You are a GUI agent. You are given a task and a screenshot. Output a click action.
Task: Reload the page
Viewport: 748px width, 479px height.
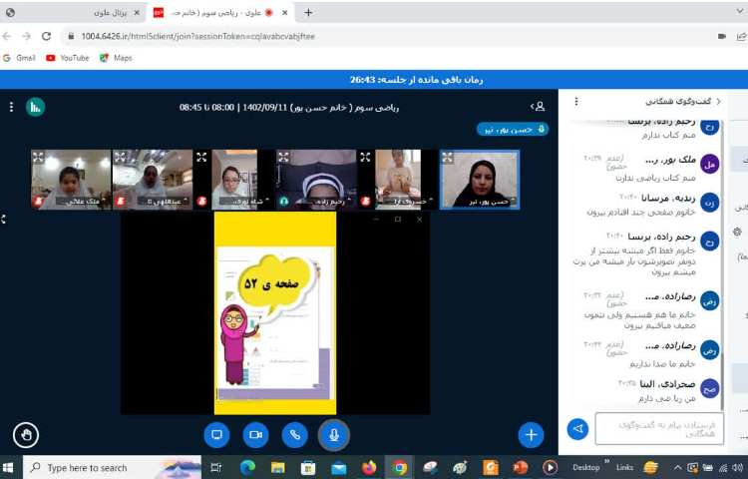(46, 36)
